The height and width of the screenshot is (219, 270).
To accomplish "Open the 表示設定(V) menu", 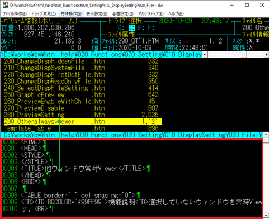I will click(x=97, y=13).
